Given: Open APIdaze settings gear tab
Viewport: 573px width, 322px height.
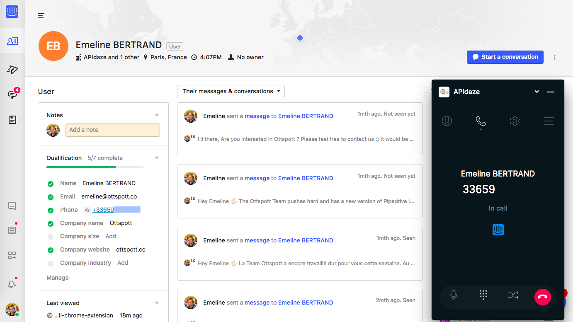Looking at the screenshot, I should 515,121.
